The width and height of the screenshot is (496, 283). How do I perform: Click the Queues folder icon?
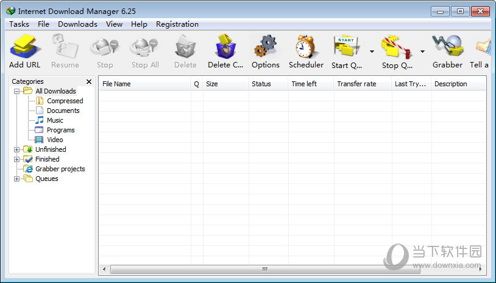coord(28,179)
